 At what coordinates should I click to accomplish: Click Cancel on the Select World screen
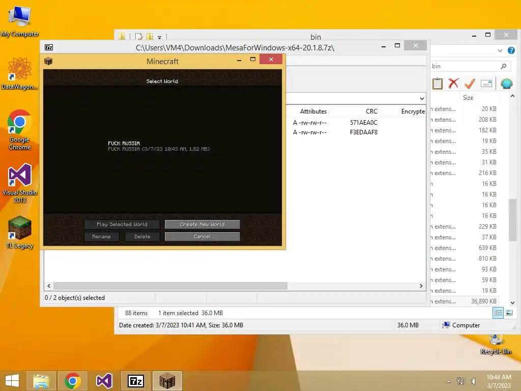(202, 237)
